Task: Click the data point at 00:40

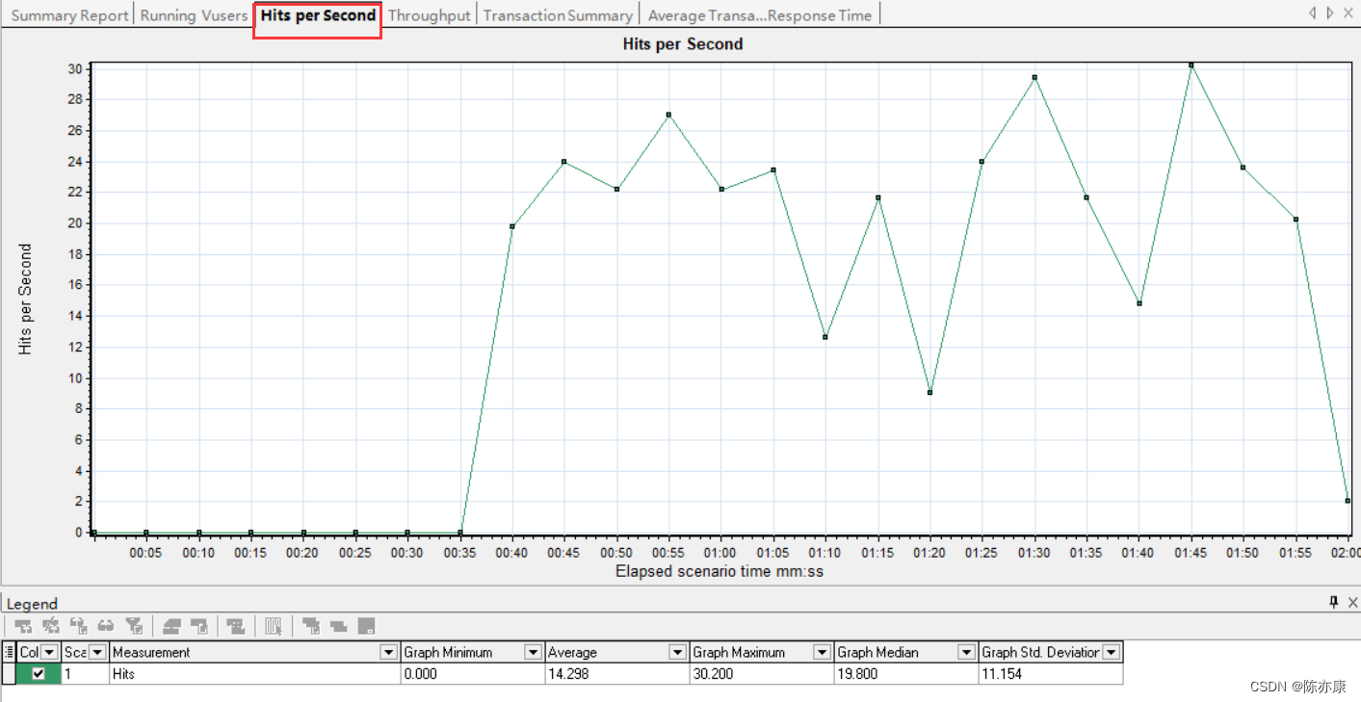Action: click(511, 226)
